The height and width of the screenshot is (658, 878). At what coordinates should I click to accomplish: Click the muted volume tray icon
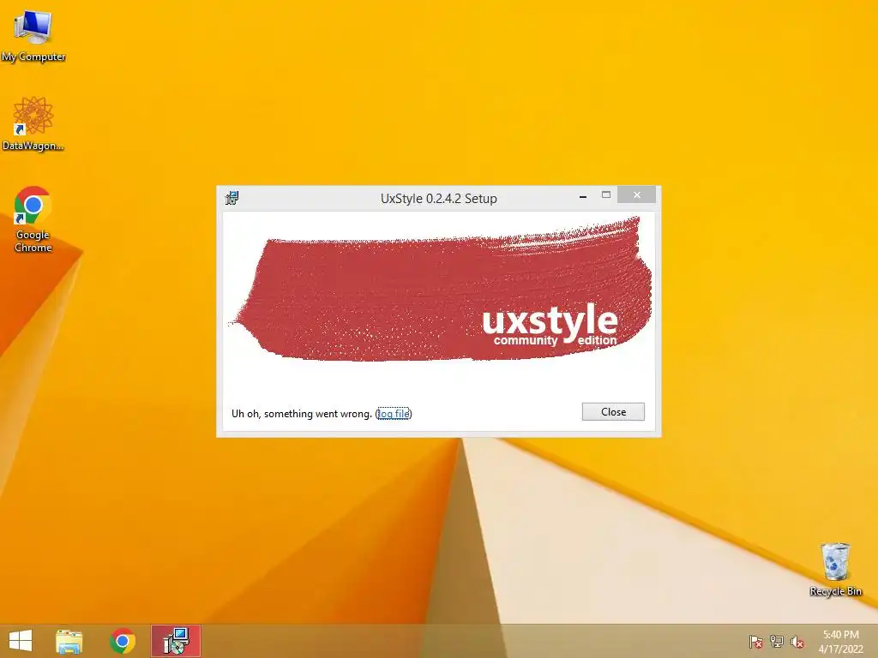click(797, 642)
